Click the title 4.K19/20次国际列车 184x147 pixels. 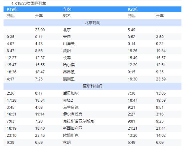tap(29, 3)
